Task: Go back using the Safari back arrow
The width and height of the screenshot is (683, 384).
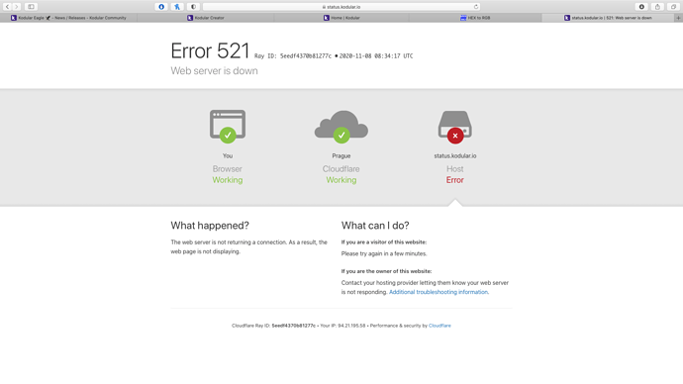Action: point(7,7)
